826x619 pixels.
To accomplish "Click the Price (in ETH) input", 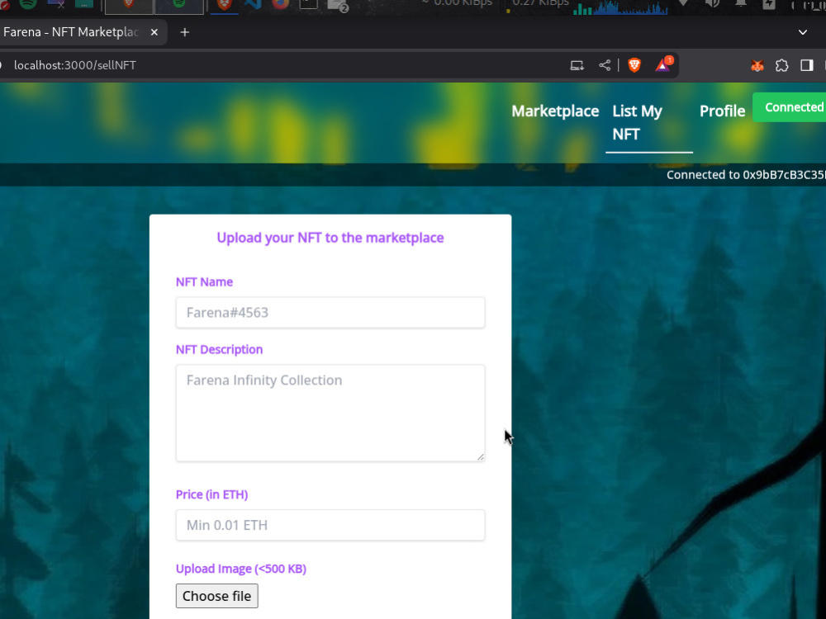I will pyautogui.click(x=330, y=525).
